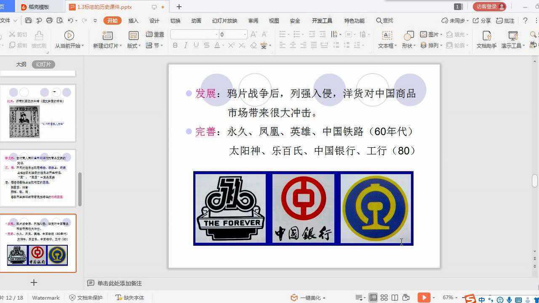This screenshot has width=539, height=303.
Task: Open the 开始 Home ribbon tab
Action: point(112,21)
